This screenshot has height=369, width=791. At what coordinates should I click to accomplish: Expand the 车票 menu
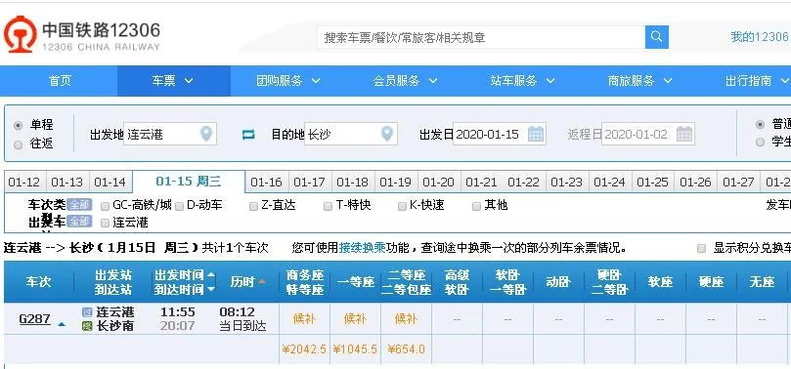(x=173, y=81)
